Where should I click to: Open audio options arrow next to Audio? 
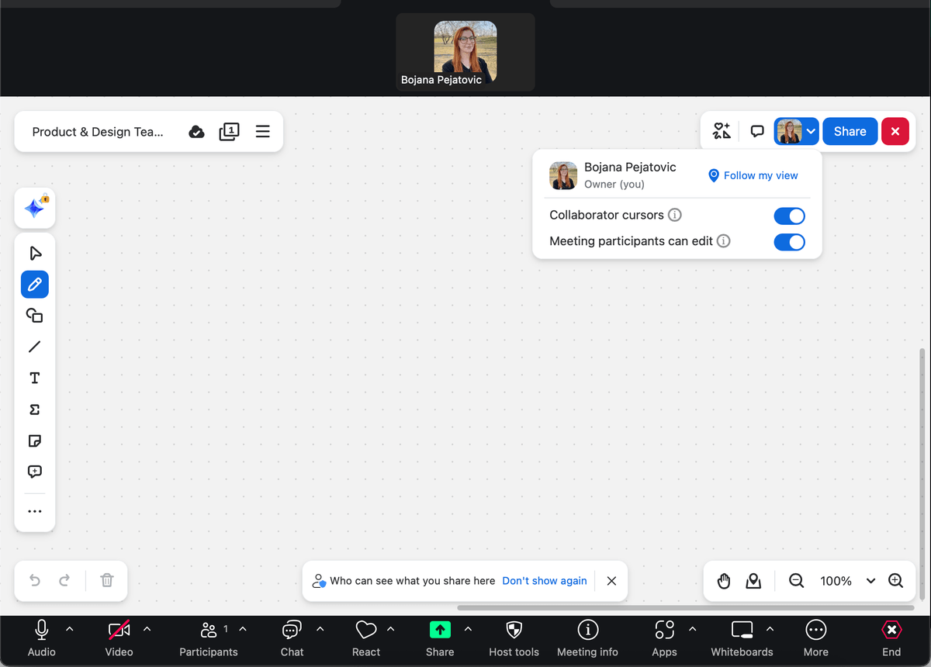click(x=70, y=629)
